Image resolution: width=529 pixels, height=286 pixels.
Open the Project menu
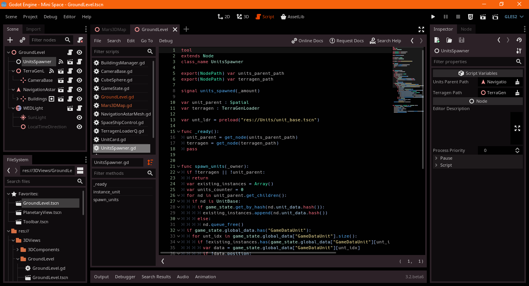[x=30, y=17]
